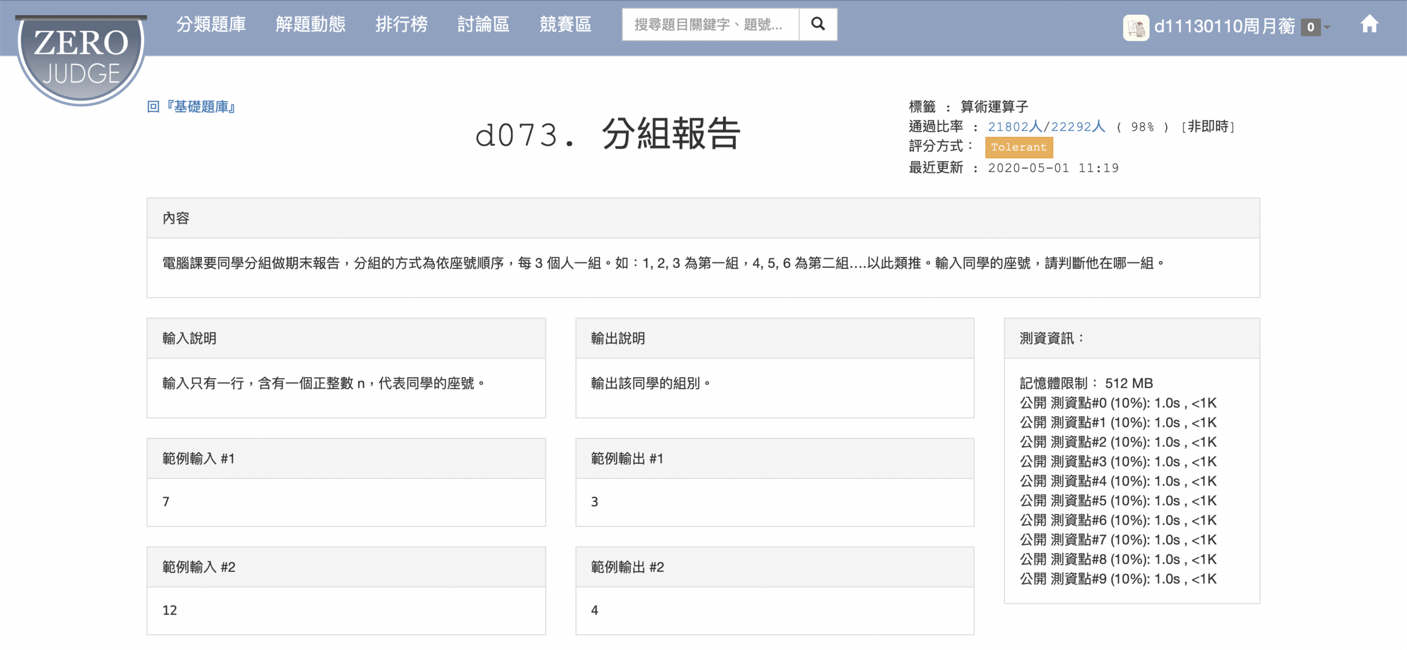The width and height of the screenshot is (1407, 650).
Task: Click the 非即時 status text
Action: [x=1208, y=127]
